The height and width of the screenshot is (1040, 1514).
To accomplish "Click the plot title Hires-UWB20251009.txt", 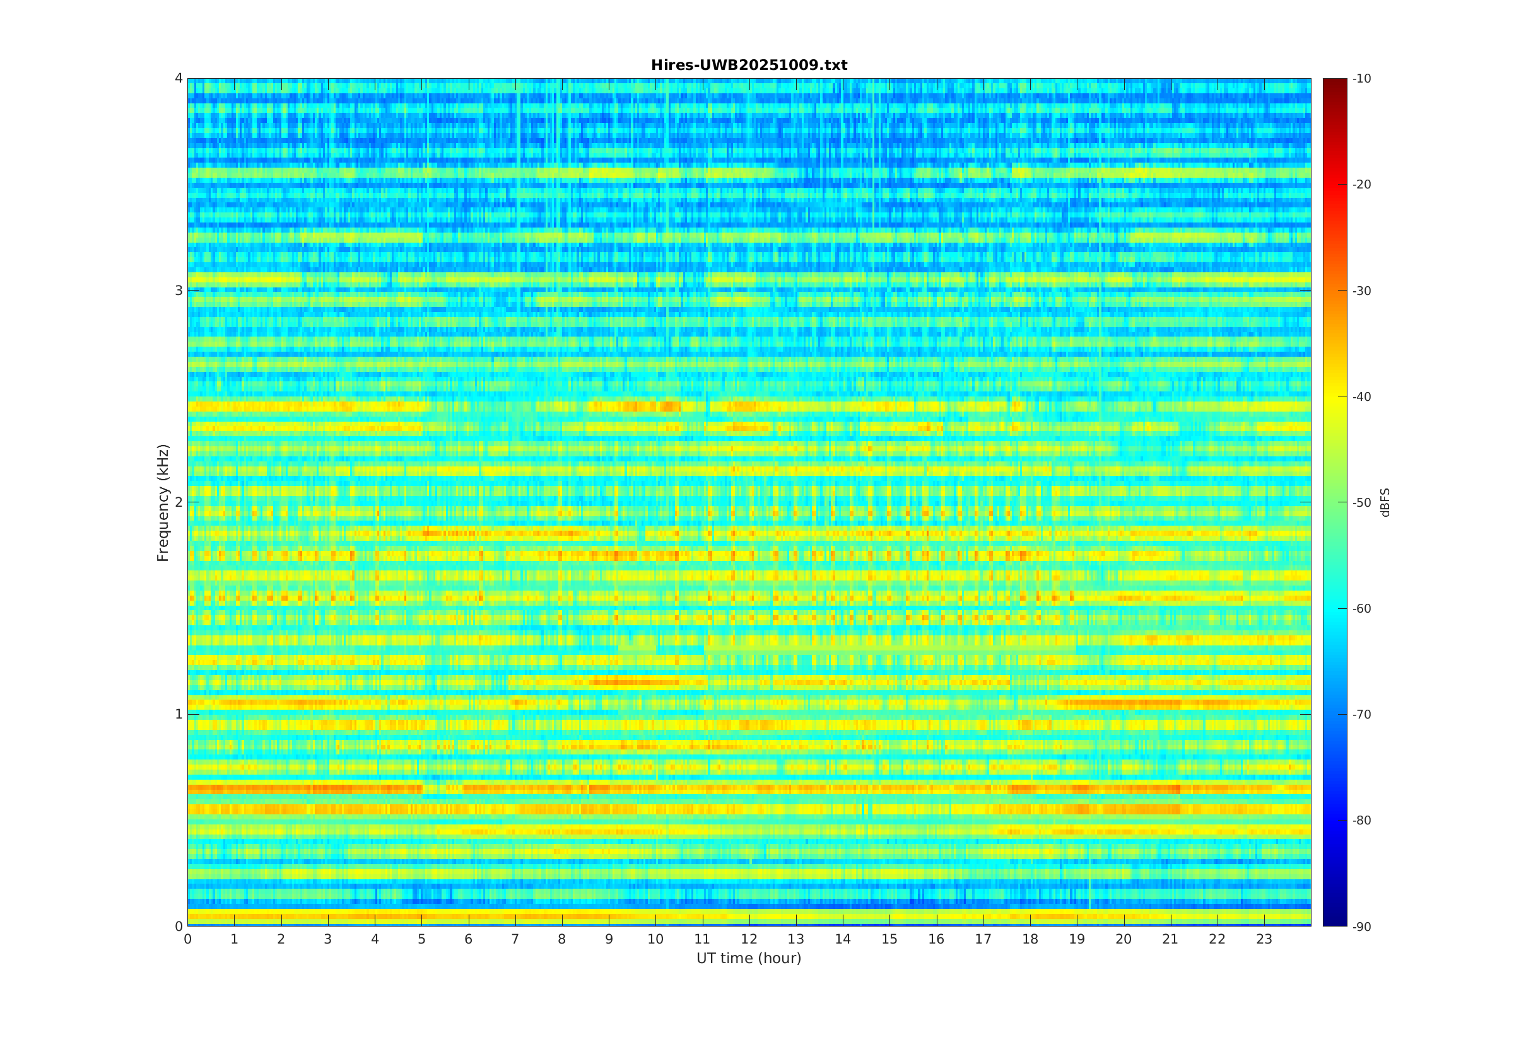I will tap(749, 65).
